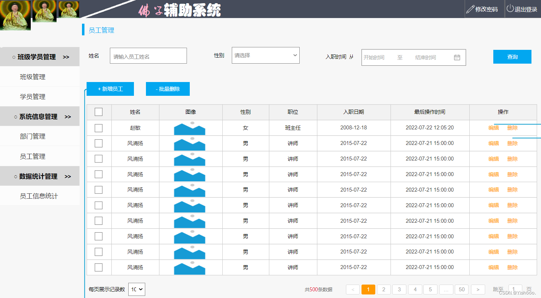541x298 pixels.
Task: Click the 佛学辅助系统 logo title
Action: point(180,10)
